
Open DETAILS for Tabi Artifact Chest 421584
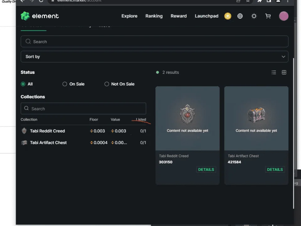275,169
